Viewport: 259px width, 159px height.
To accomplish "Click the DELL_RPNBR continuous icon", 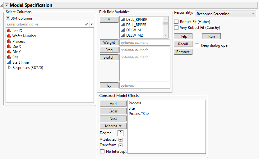I will [x=123, y=19].
